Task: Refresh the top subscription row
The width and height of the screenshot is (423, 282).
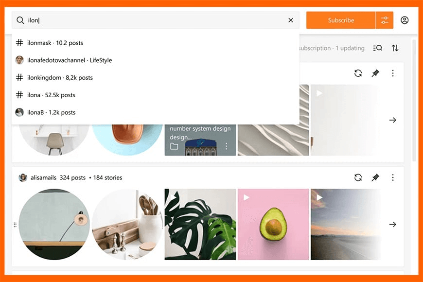Action: click(x=358, y=73)
